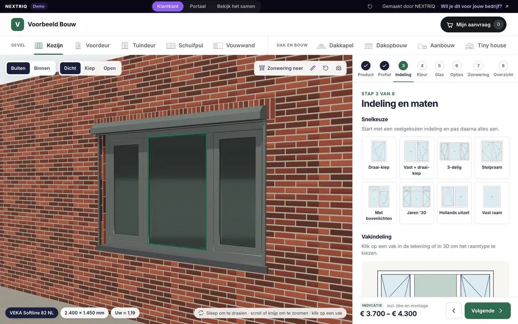Switch to Portaal mode
Screen dimensions: 518x324
point(198,6)
